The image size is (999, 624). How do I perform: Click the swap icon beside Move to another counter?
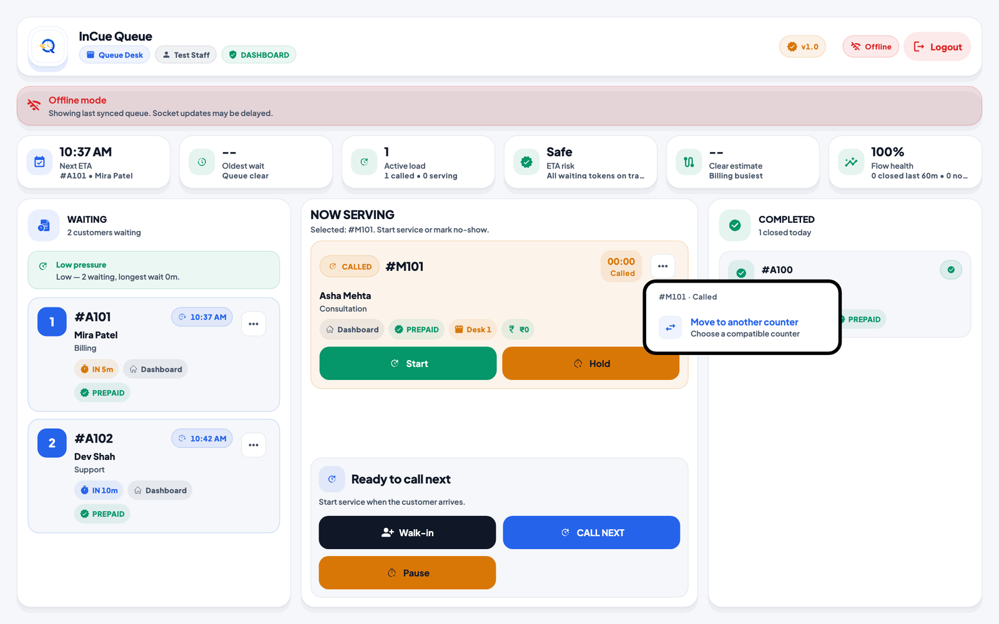(671, 327)
